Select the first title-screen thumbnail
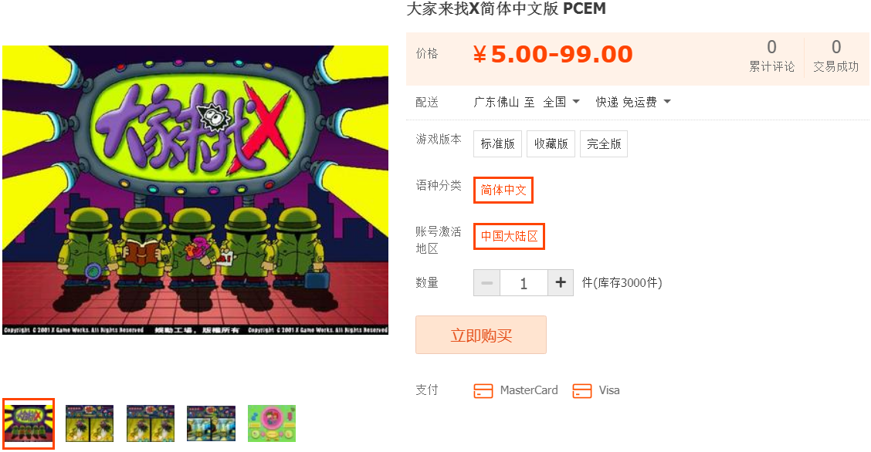This screenshot has height=452, width=871. pyautogui.click(x=29, y=423)
